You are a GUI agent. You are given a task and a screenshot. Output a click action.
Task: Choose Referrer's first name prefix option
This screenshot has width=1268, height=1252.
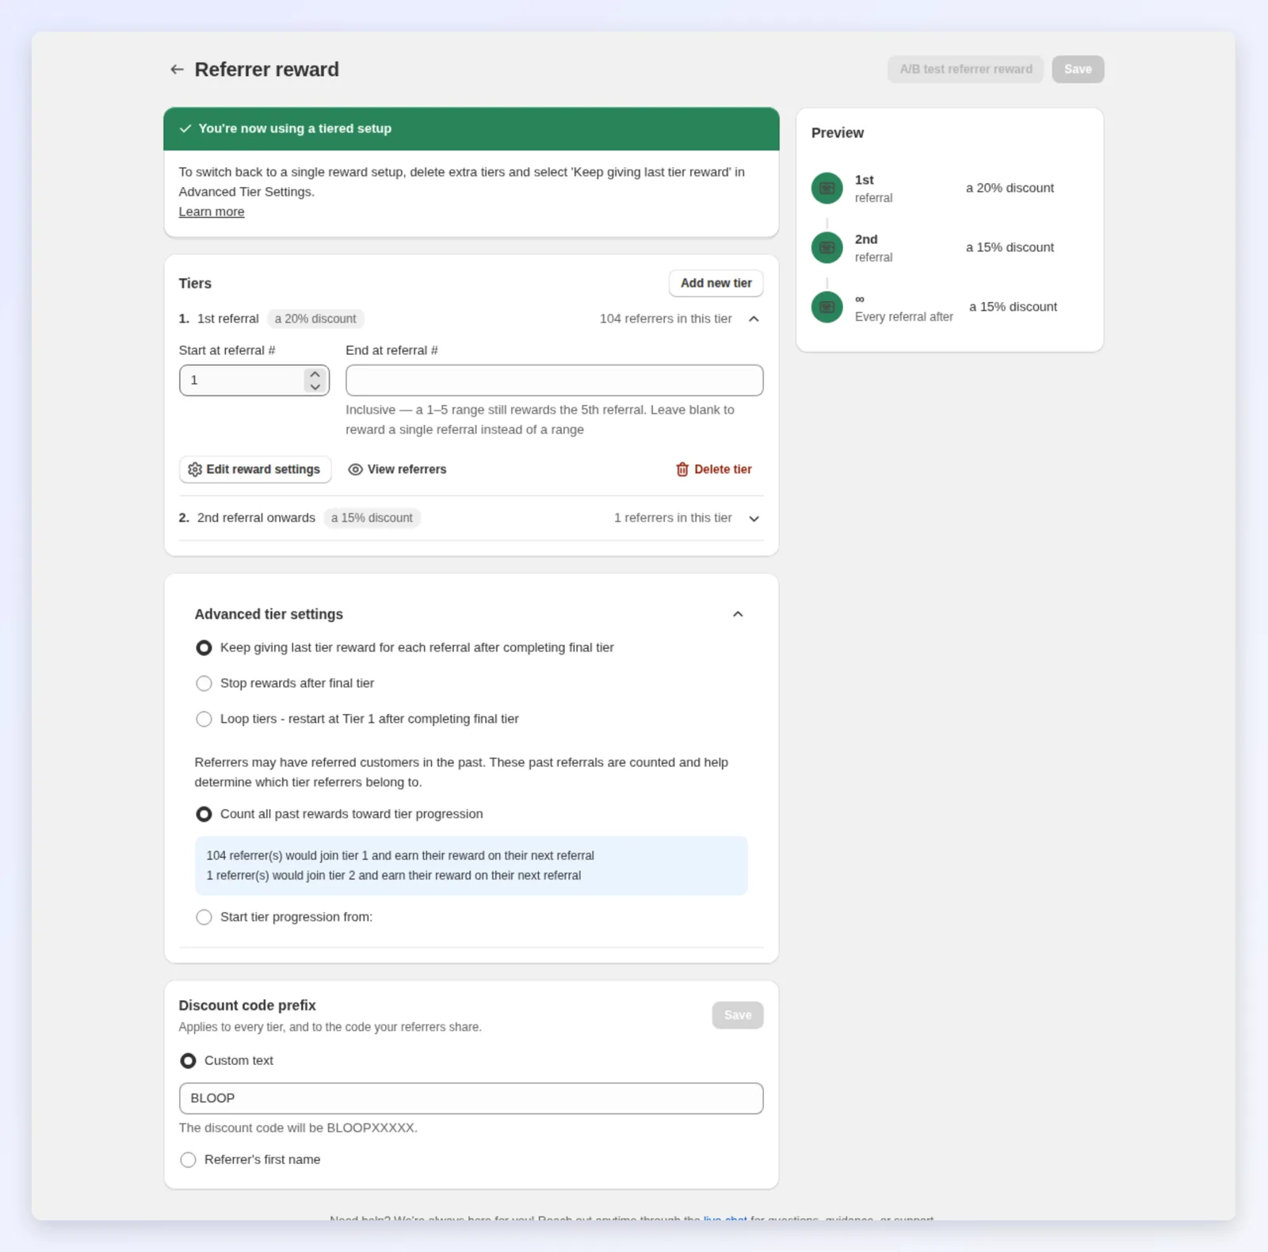coord(188,1160)
